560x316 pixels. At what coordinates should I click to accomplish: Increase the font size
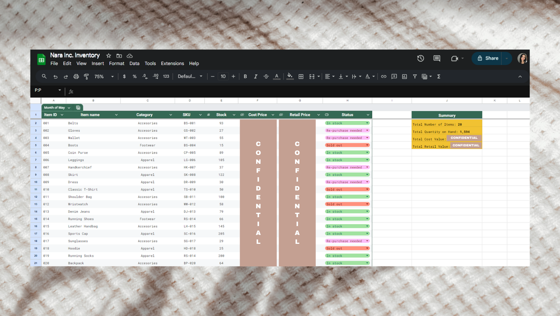(x=234, y=77)
